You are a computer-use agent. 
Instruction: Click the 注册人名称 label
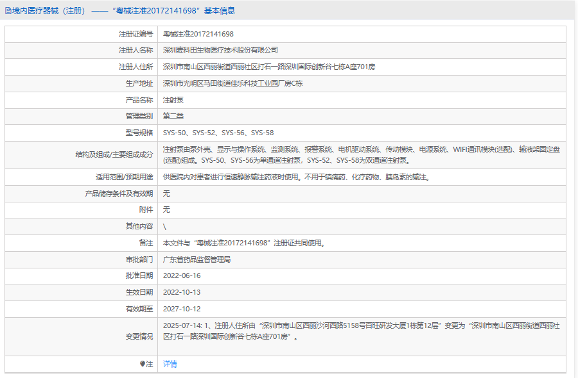[x=136, y=51]
